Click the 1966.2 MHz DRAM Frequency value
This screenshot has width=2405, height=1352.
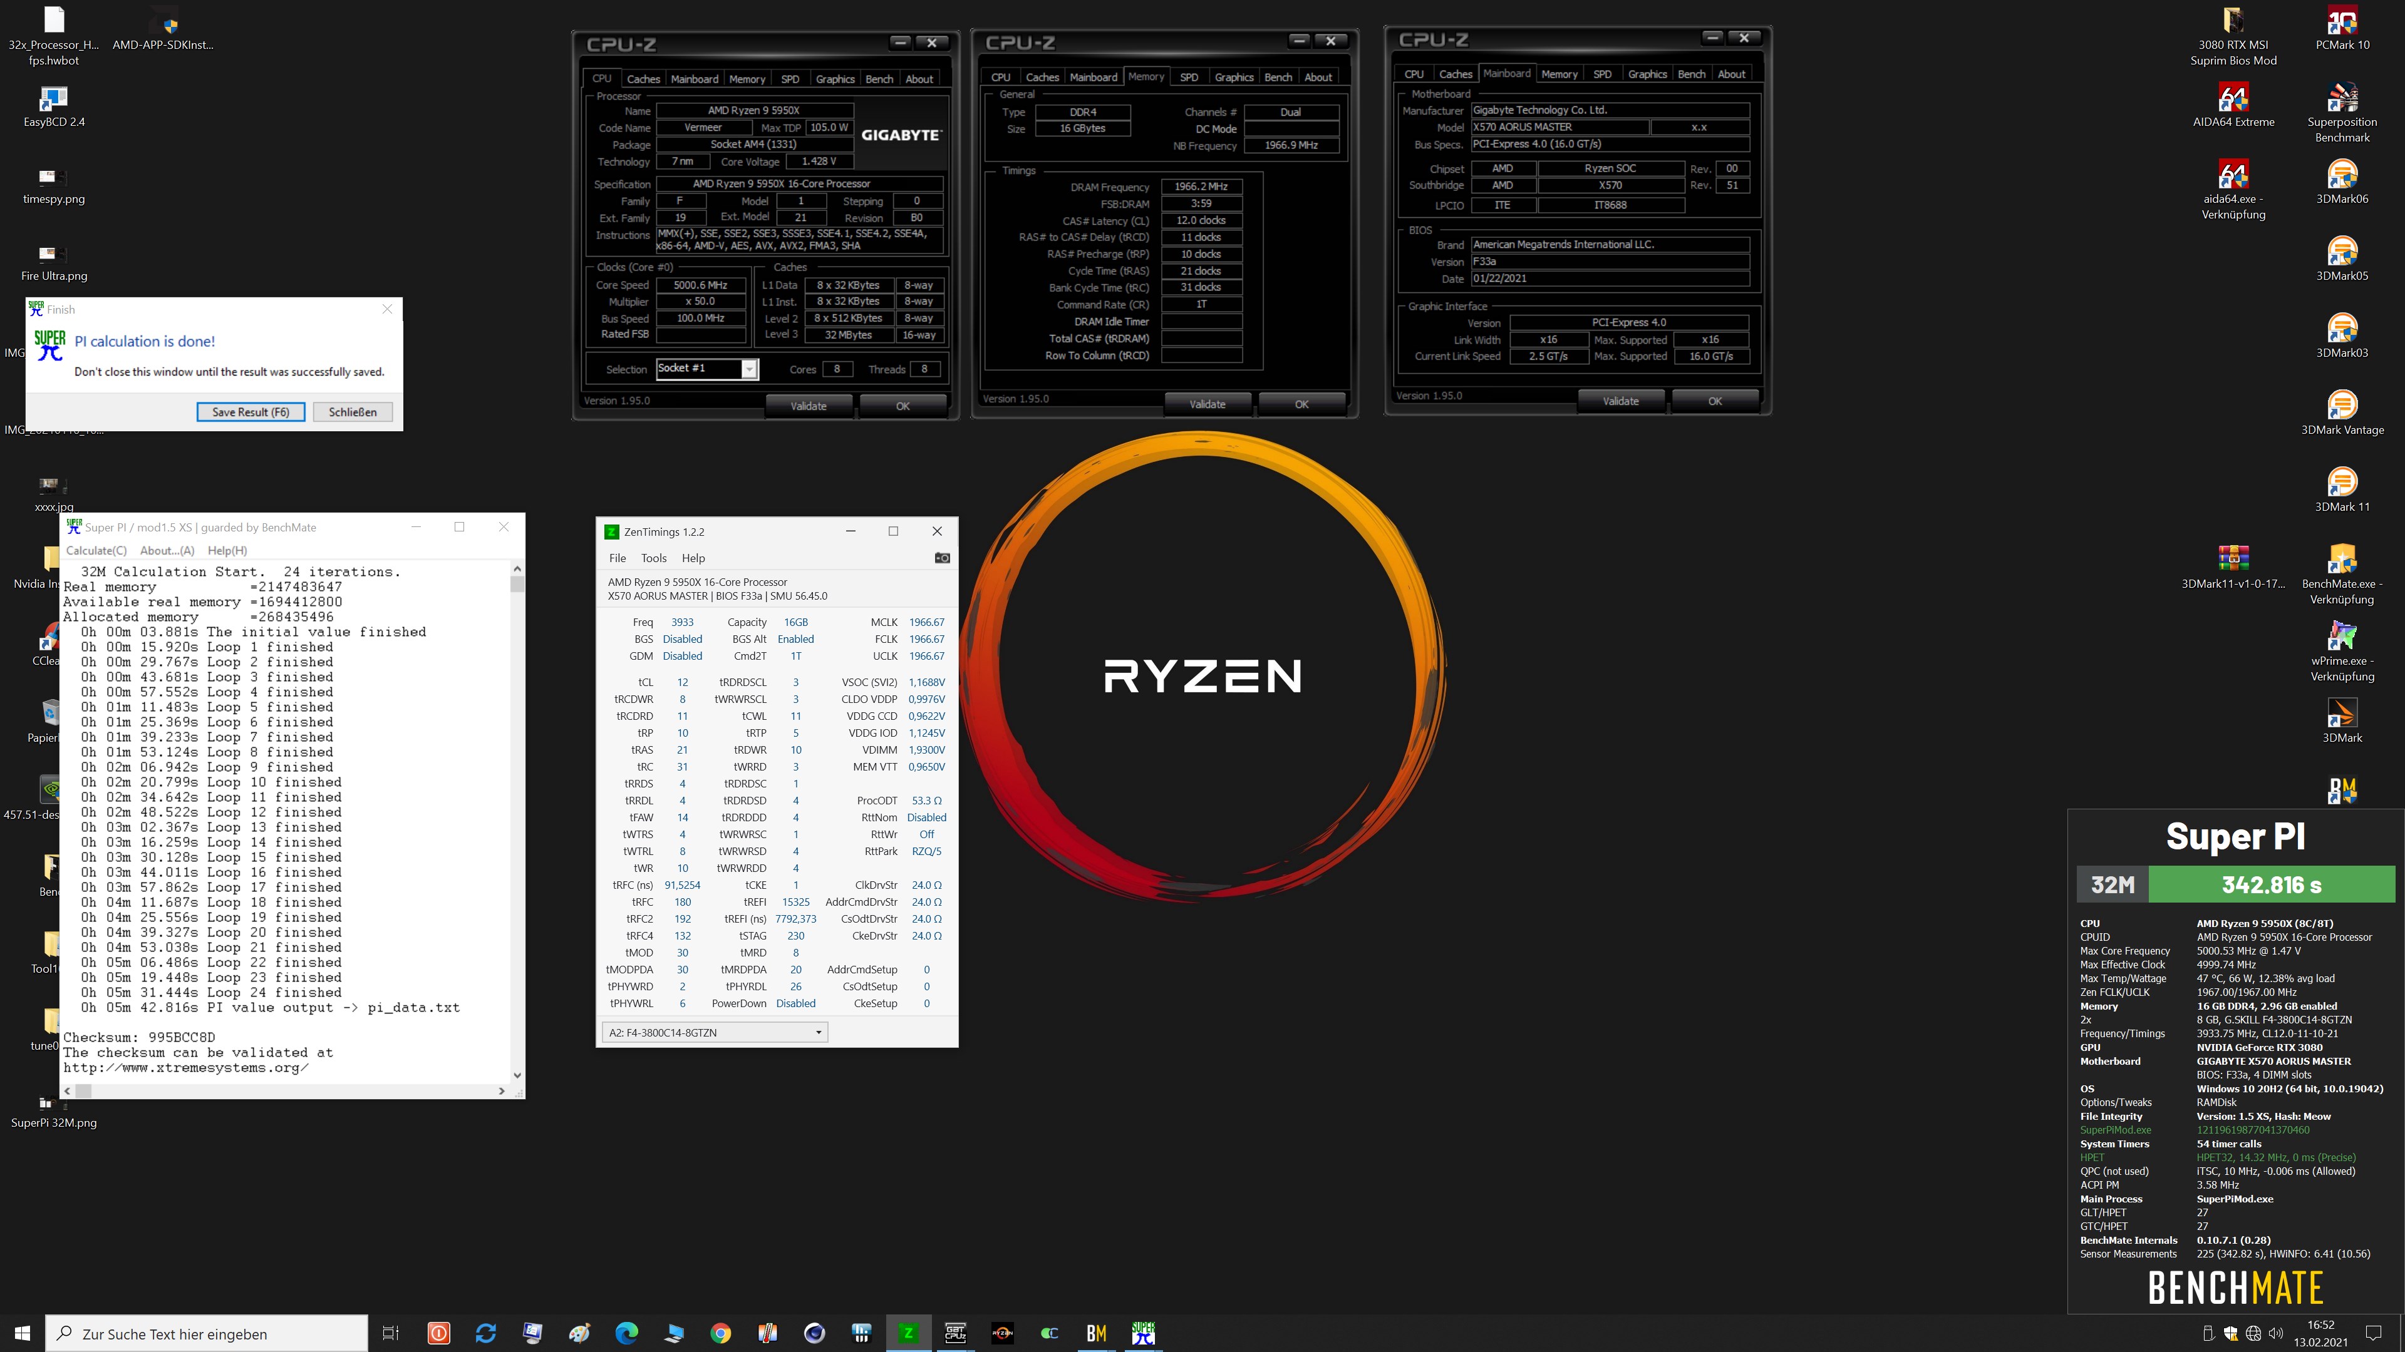(x=1201, y=187)
